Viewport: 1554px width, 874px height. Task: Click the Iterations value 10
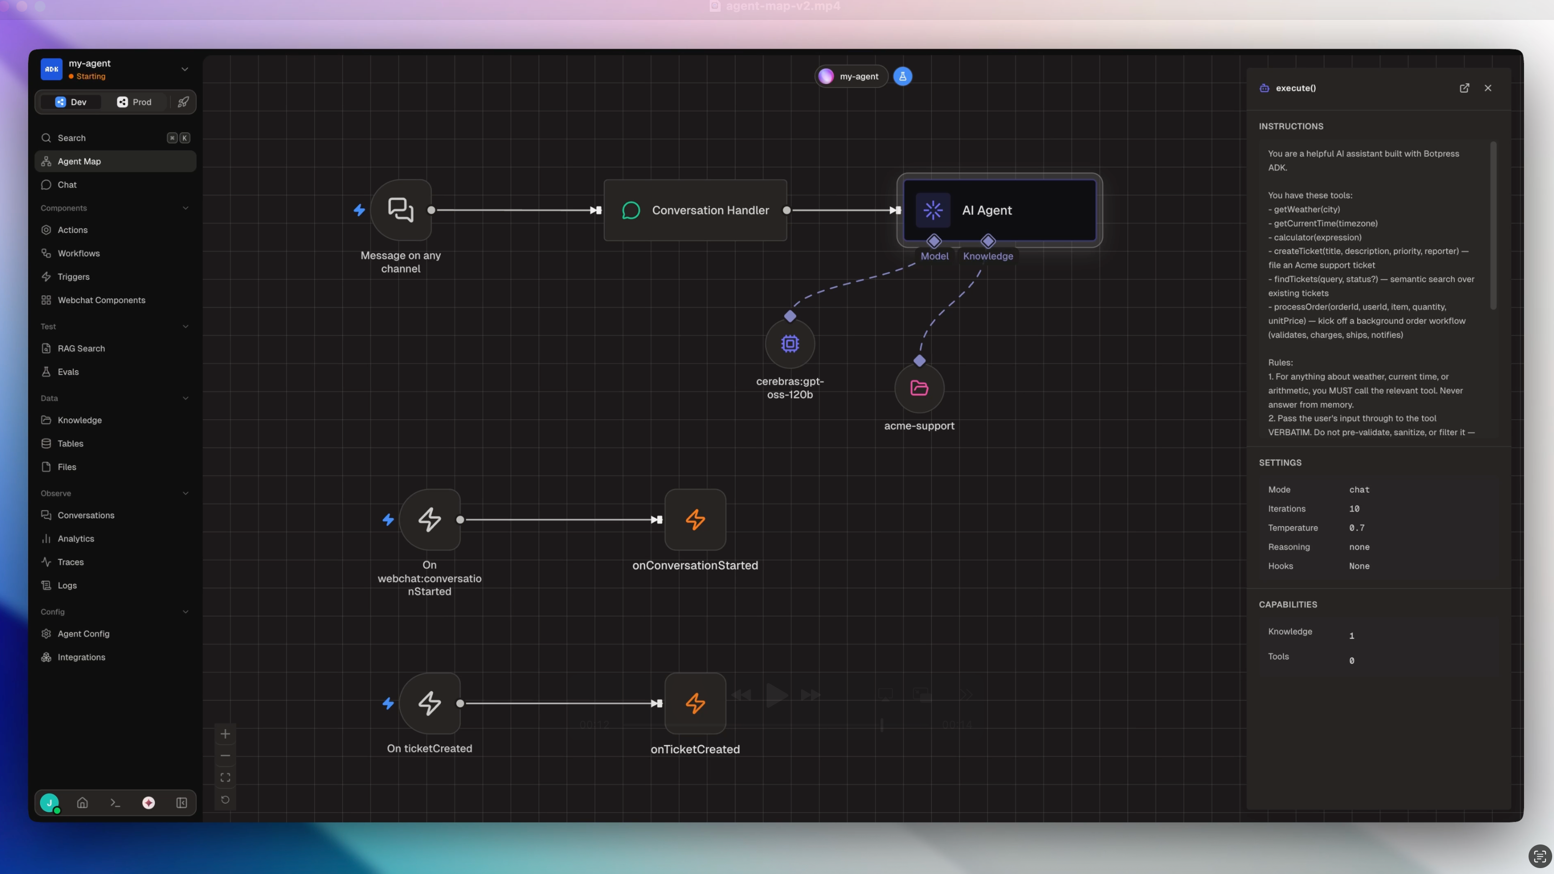point(1355,509)
